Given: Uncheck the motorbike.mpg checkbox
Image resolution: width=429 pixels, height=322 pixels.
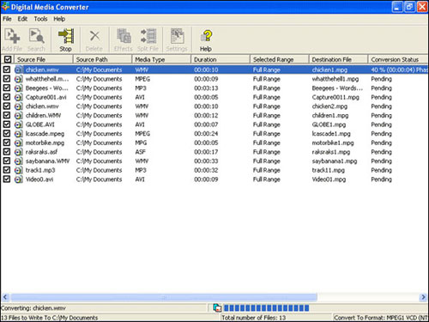Looking at the screenshot, I should 7,143.
